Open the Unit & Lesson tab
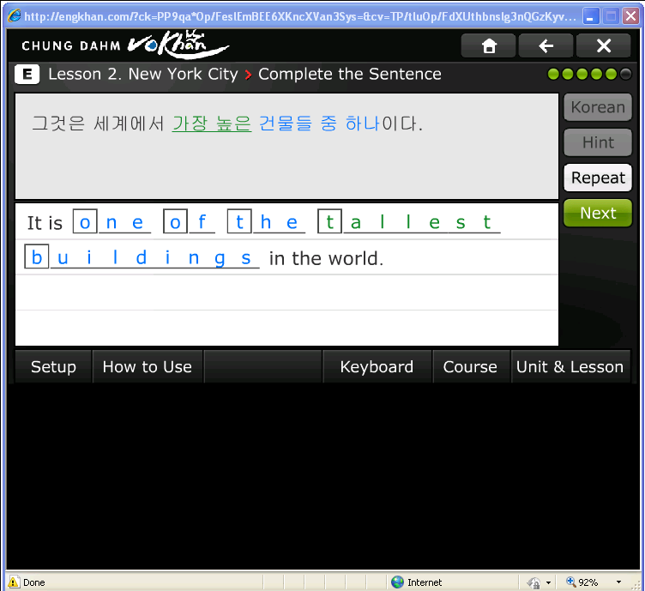Screen dimensions: 645x591 pyautogui.click(x=570, y=367)
